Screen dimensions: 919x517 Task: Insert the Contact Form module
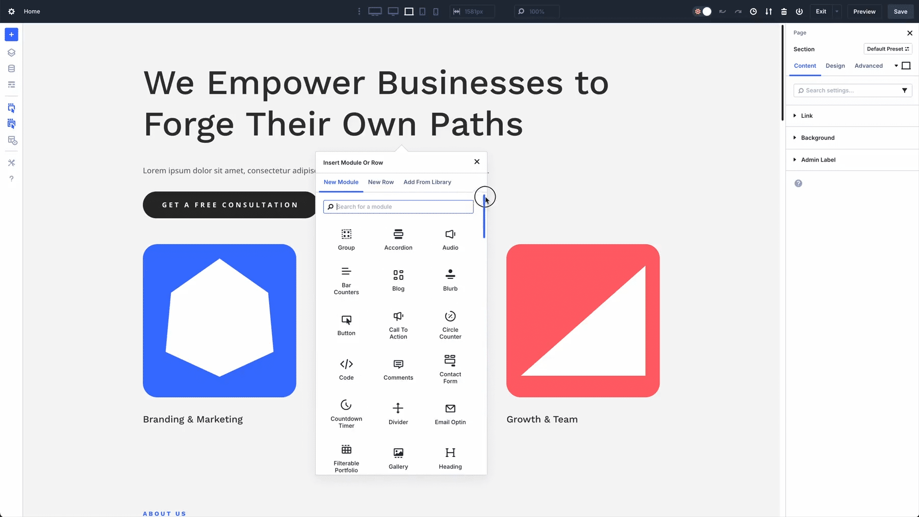(450, 370)
